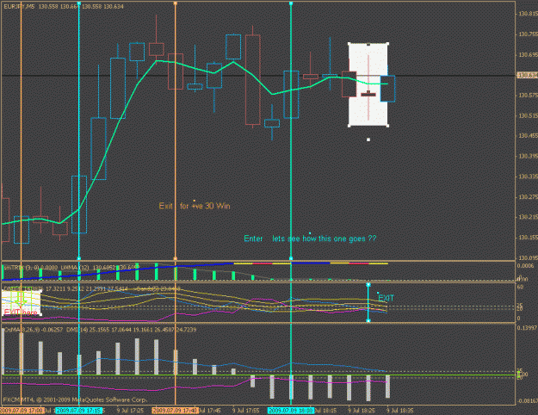
Task: Click the '9 Jul 18:25' time axis label
Action: tap(362, 411)
